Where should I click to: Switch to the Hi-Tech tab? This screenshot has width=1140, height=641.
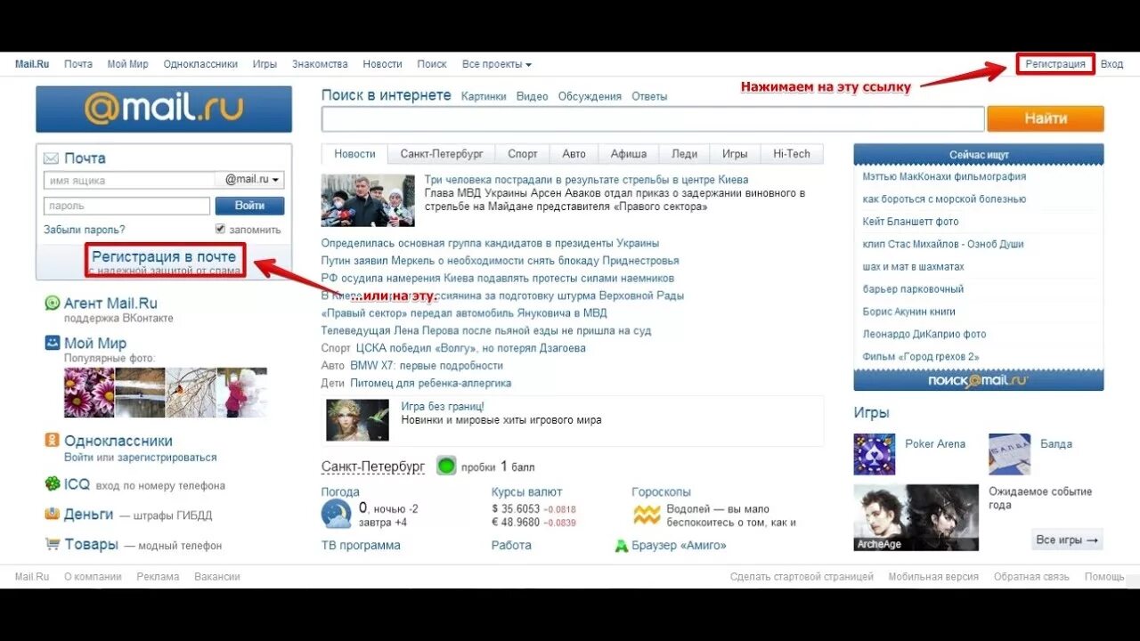(792, 154)
